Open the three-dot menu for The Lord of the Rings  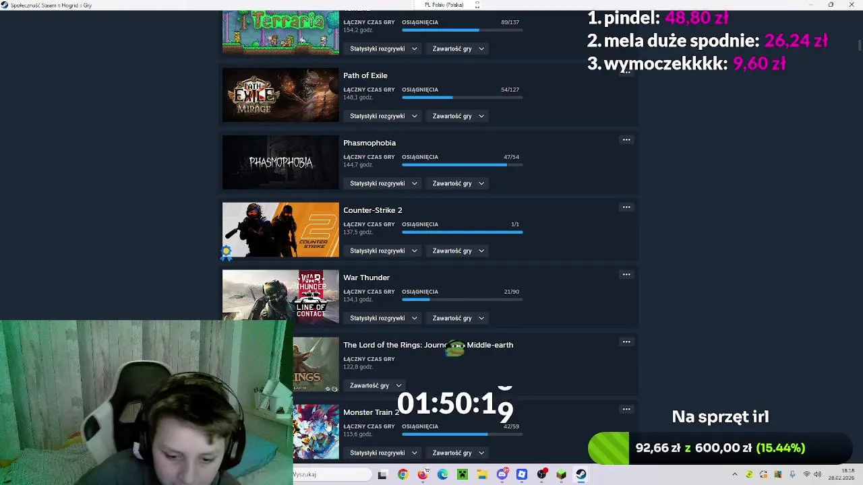point(626,342)
